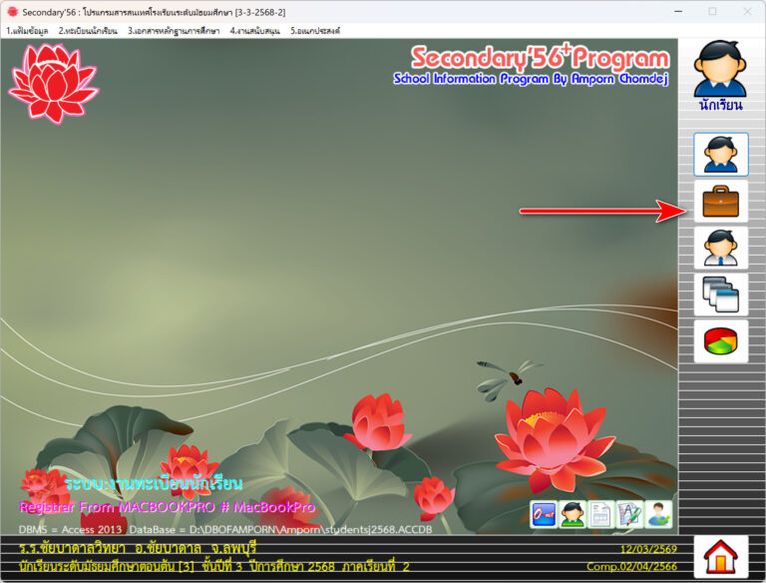
Task: Click the user with green checkmark icon
Action: pos(658,514)
